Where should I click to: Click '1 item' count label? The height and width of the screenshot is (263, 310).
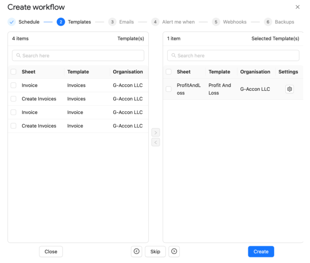click(x=174, y=39)
